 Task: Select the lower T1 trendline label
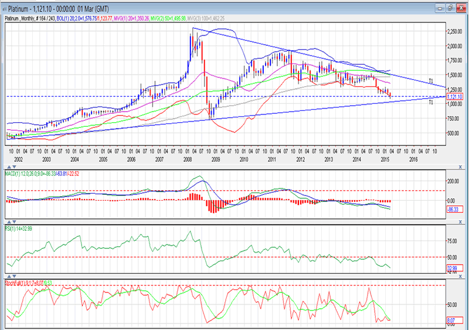click(431, 103)
